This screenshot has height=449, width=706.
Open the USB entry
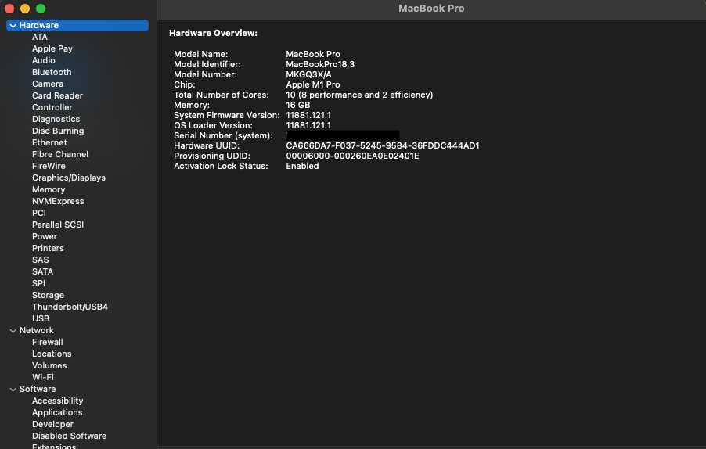(41, 318)
